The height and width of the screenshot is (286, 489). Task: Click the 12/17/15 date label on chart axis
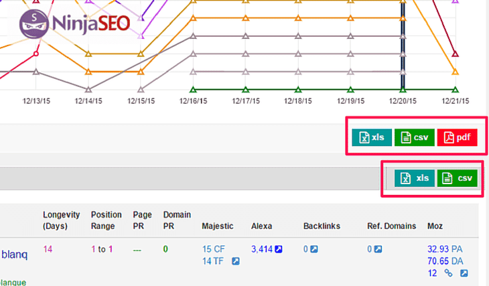(246, 101)
